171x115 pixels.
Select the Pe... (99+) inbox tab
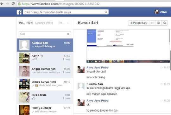(26, 23)
